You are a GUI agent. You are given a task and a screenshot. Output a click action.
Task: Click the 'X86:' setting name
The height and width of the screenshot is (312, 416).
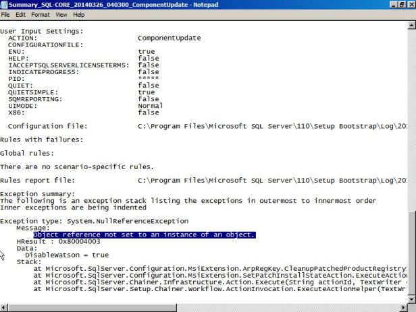click(16, 113)
